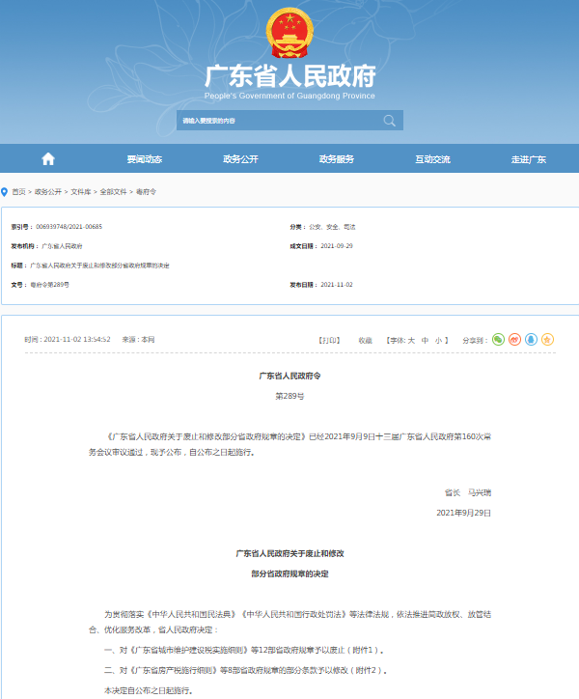Set font size to 中 (medium)
This screenshot has height=699, width=579.
coord(425,340)
